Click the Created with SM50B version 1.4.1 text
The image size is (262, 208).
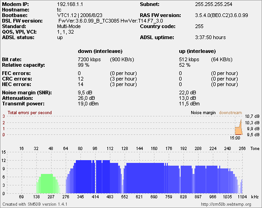35,204
